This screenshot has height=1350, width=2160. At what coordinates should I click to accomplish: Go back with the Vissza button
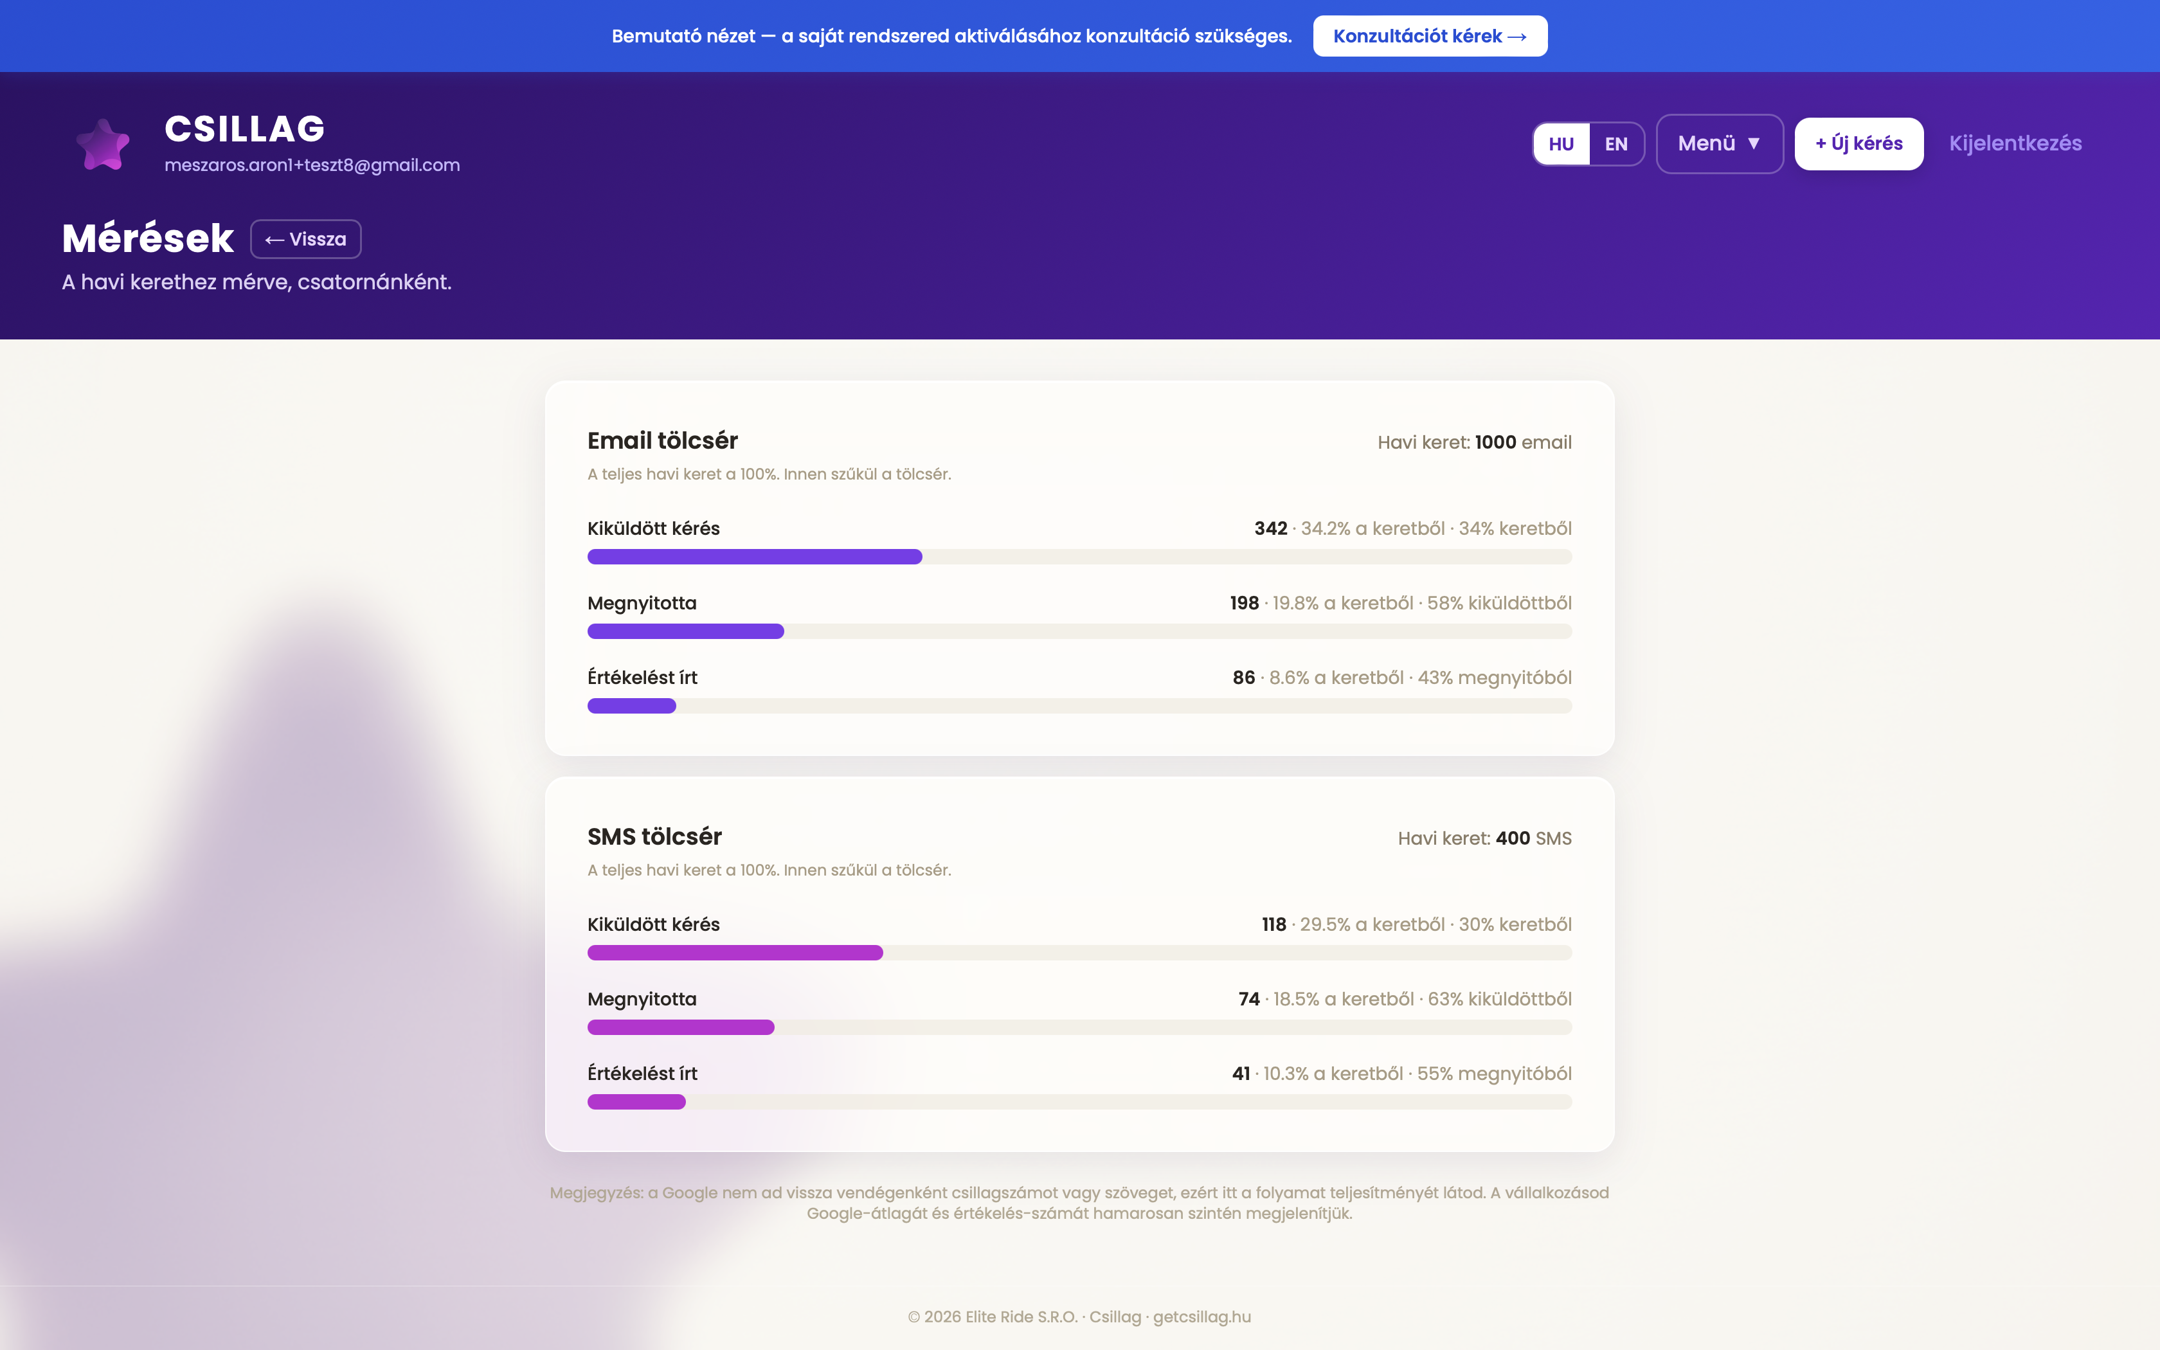[305, 239]
